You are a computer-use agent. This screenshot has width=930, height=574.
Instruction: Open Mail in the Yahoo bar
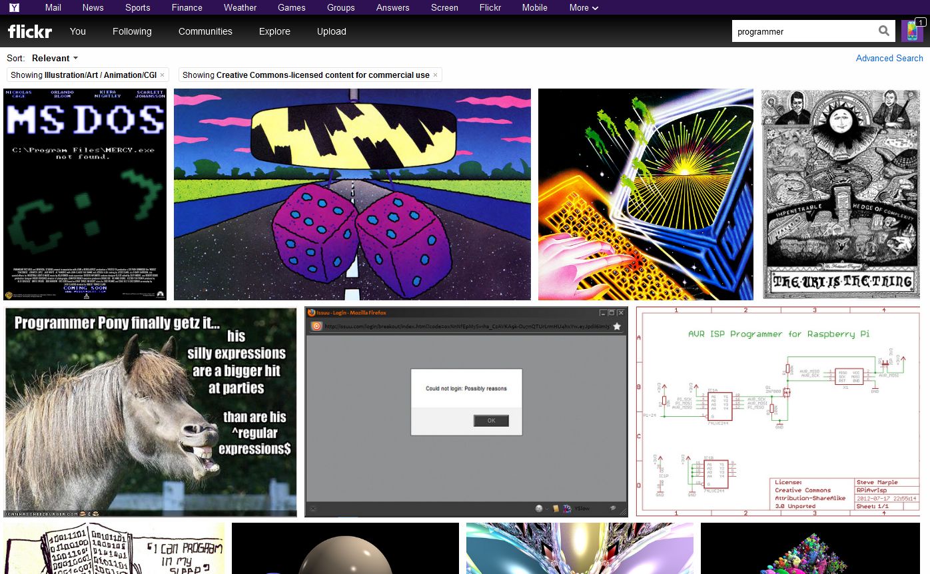[x=53, y=8]
